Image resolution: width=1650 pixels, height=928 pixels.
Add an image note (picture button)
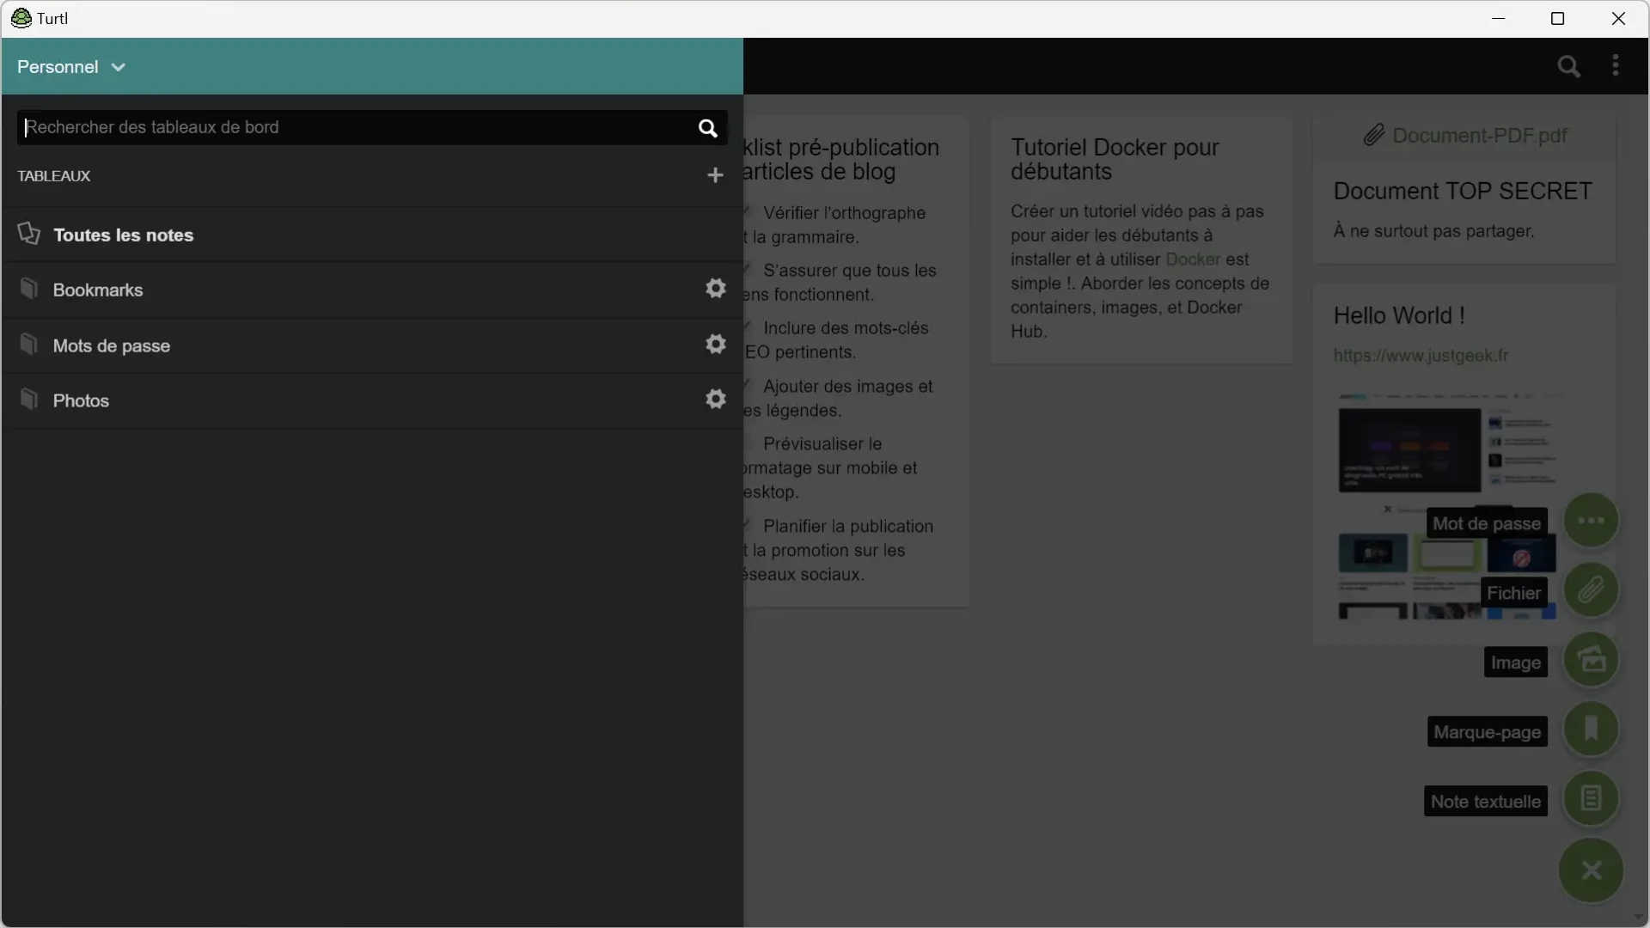1591,660
